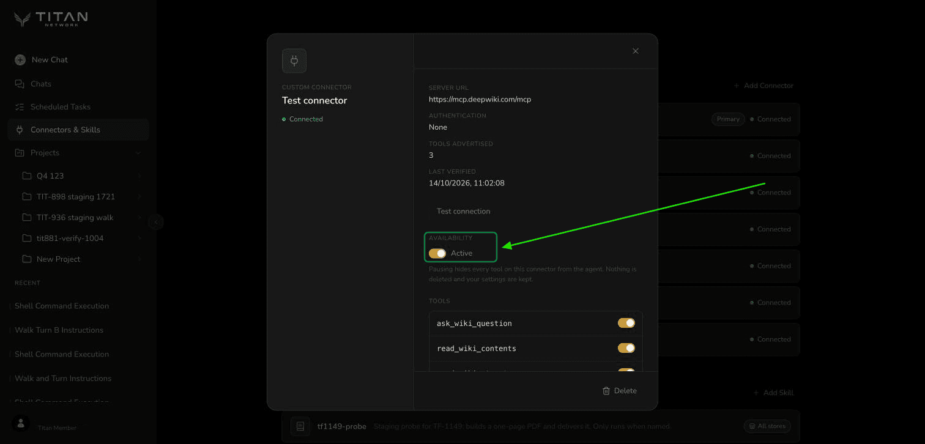Image resolution: width=925 pixels, height=444 pixels.
Task: Toggle the Active availability switch
Action: 437,253
